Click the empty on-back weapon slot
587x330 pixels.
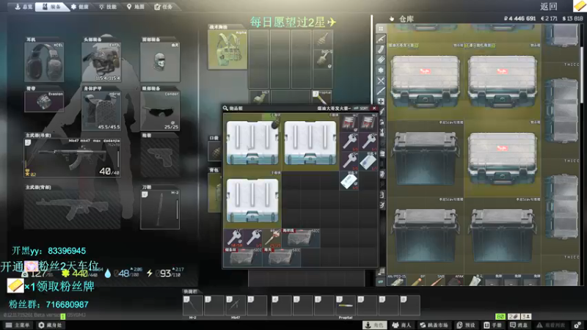pos(72,210)
